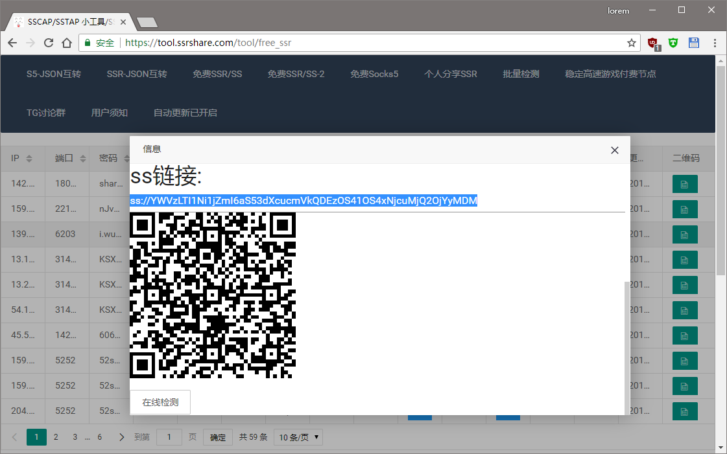
Task: Show QR code for row 142
Action: click(x=685, y=184)
